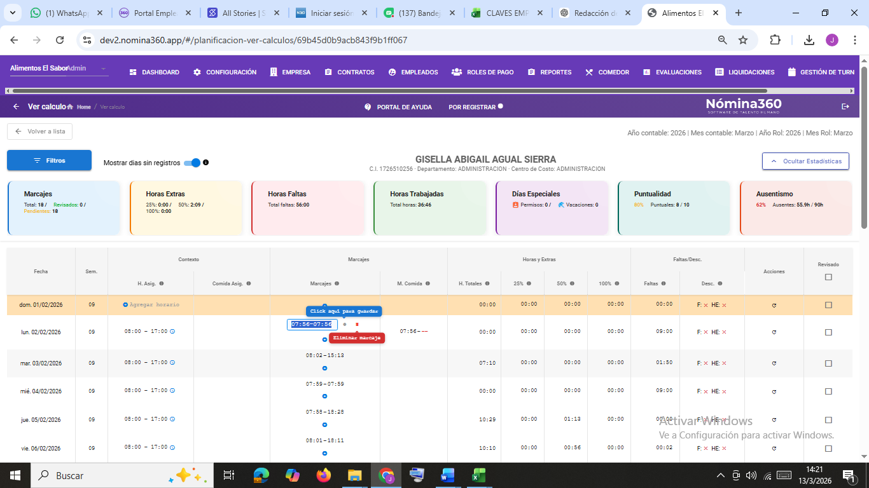
Task: Open the Chrome extensions puzzle icon
Action: click(x=775, y=40)
